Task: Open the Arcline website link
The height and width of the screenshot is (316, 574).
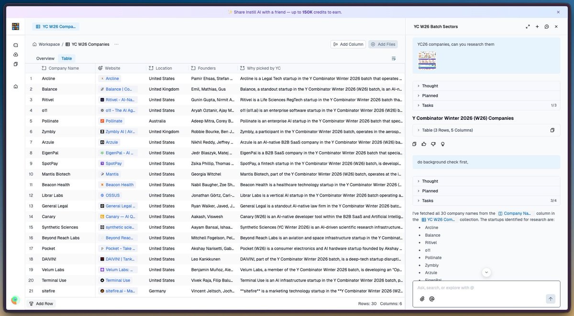Action: [110, 79]
